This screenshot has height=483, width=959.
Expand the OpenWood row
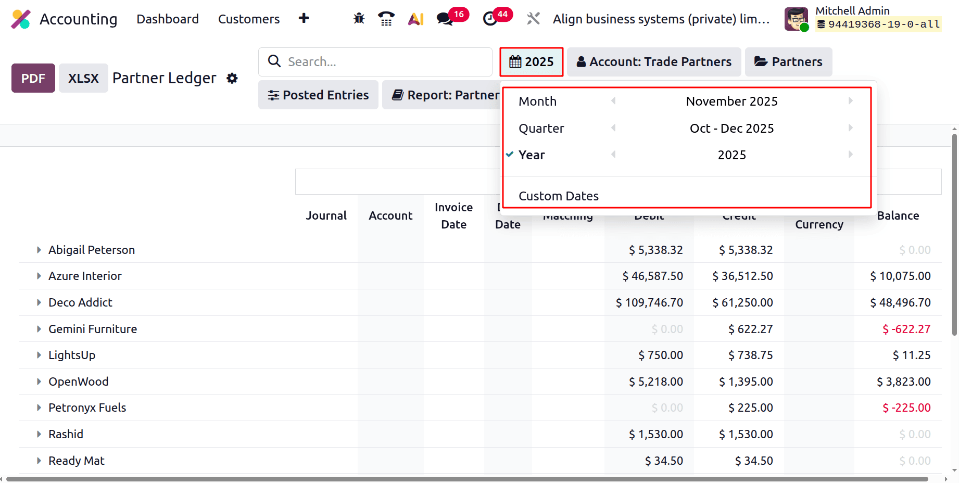coord(39,382)
